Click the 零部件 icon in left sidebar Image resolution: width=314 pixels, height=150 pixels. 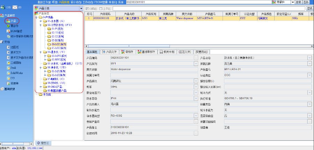point(8,26)
